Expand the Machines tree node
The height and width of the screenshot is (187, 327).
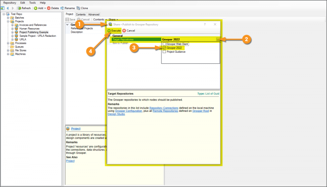coord(8,54)
